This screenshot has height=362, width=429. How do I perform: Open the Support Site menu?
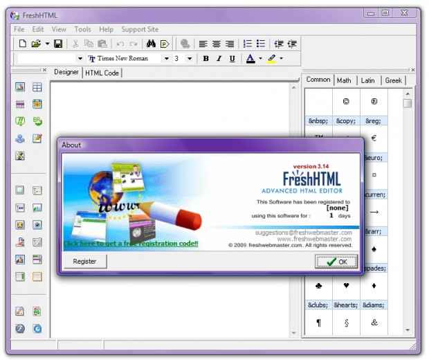point(140,29)
